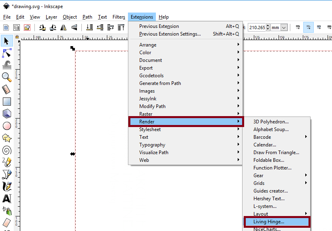Viewport: 332px width, 231px height.
Task: Lower selection one step
Action: [100, 28]
